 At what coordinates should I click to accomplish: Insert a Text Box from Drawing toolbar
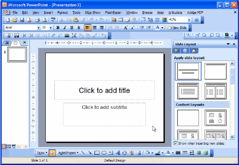(111, 153)
